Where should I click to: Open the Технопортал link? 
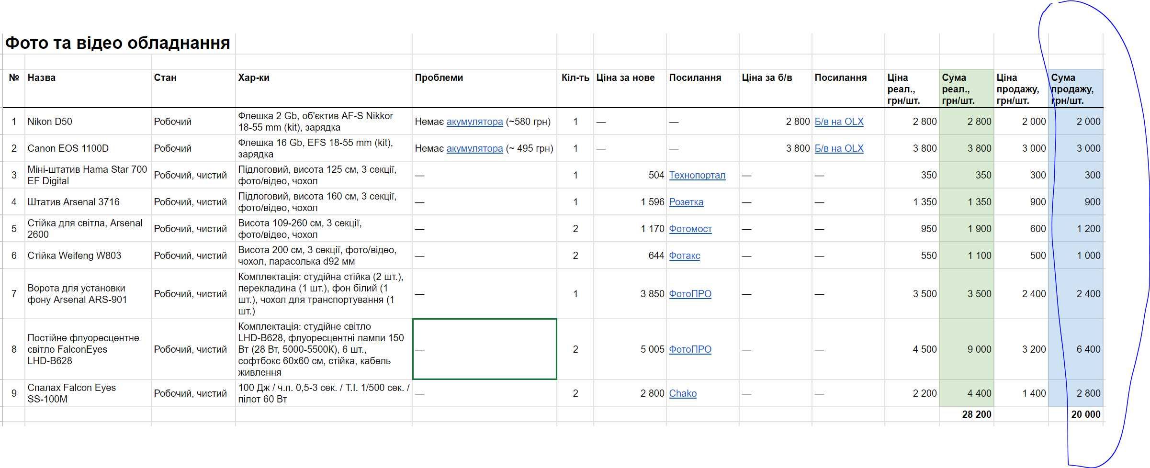coord(697,175)
